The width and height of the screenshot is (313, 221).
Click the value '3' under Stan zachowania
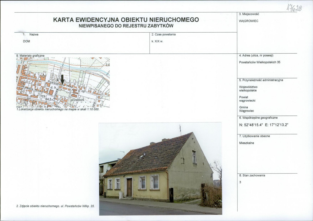pos(240,182)
